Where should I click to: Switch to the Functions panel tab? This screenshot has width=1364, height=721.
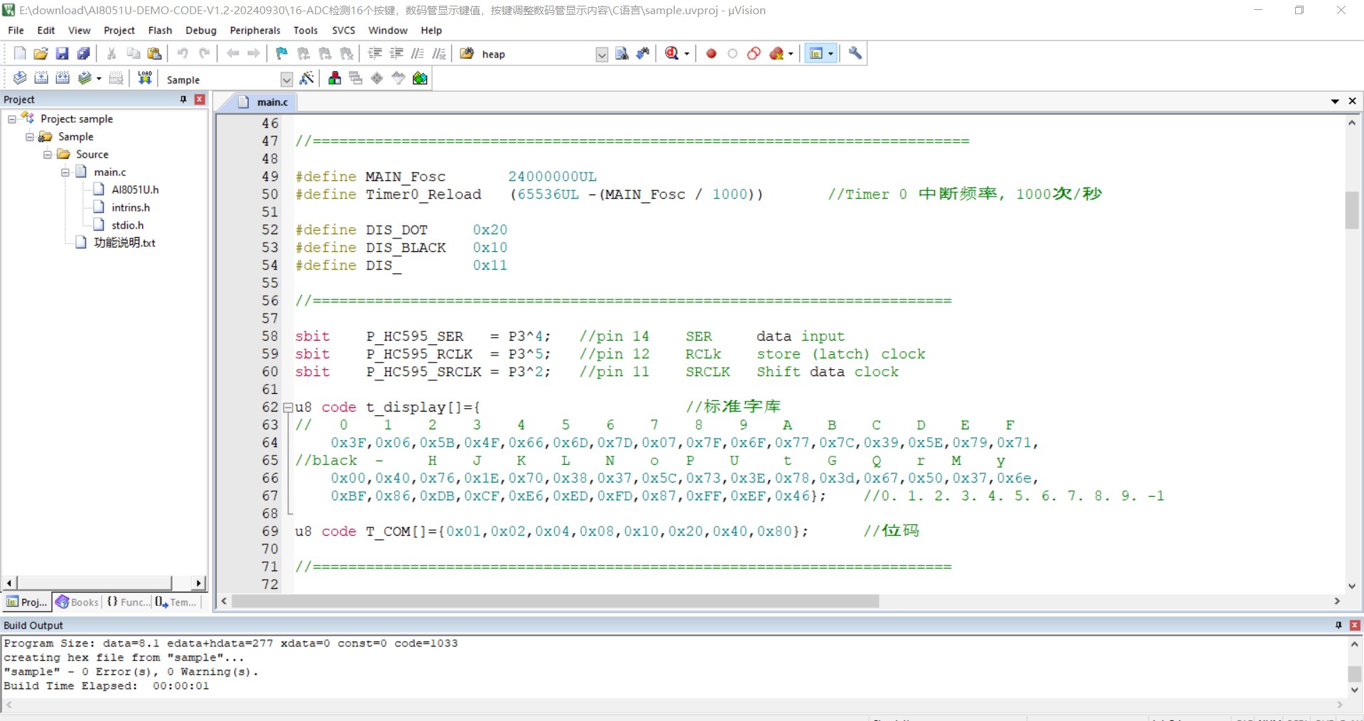[x=128, y=602]
